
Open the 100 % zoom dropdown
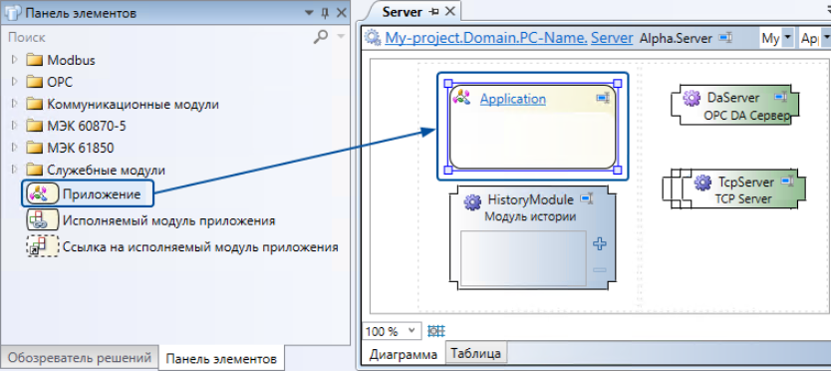[x=412, y=331]
